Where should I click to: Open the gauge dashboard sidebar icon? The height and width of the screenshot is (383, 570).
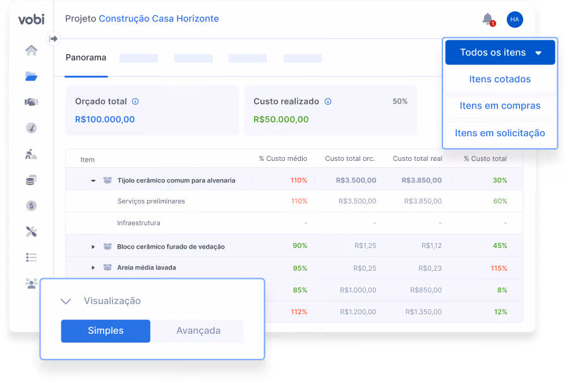pyautogui.click(x=31, y=128)
